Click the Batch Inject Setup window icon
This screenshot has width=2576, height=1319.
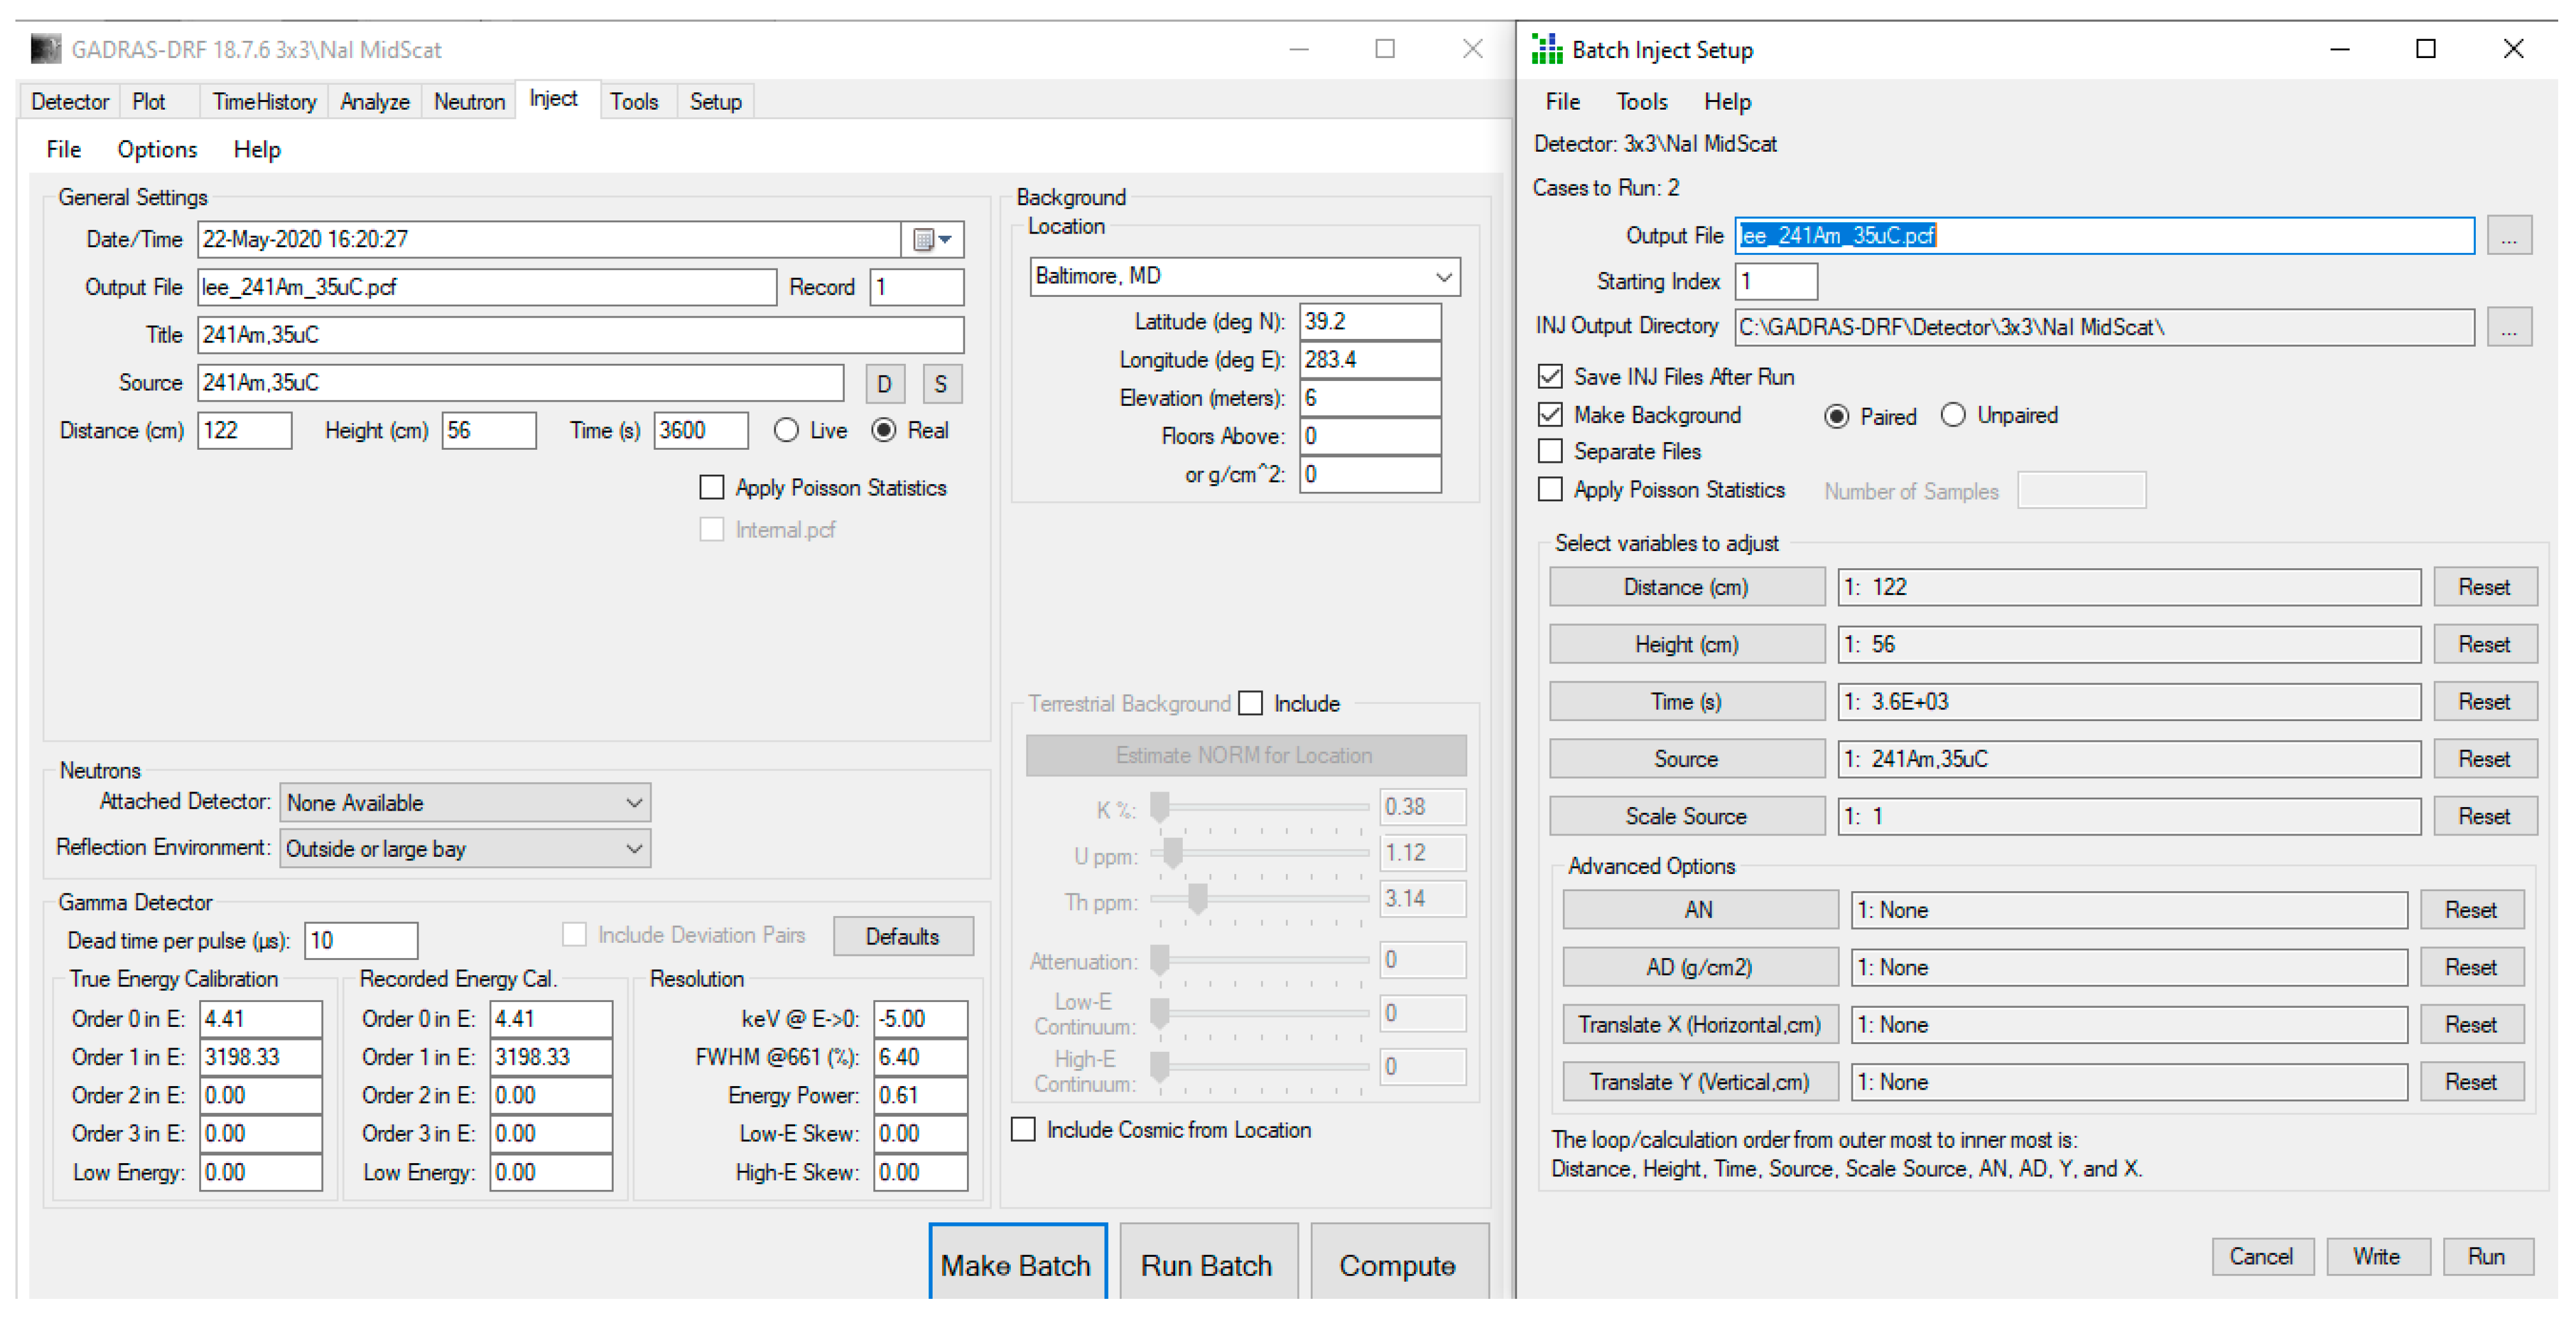1546,49
